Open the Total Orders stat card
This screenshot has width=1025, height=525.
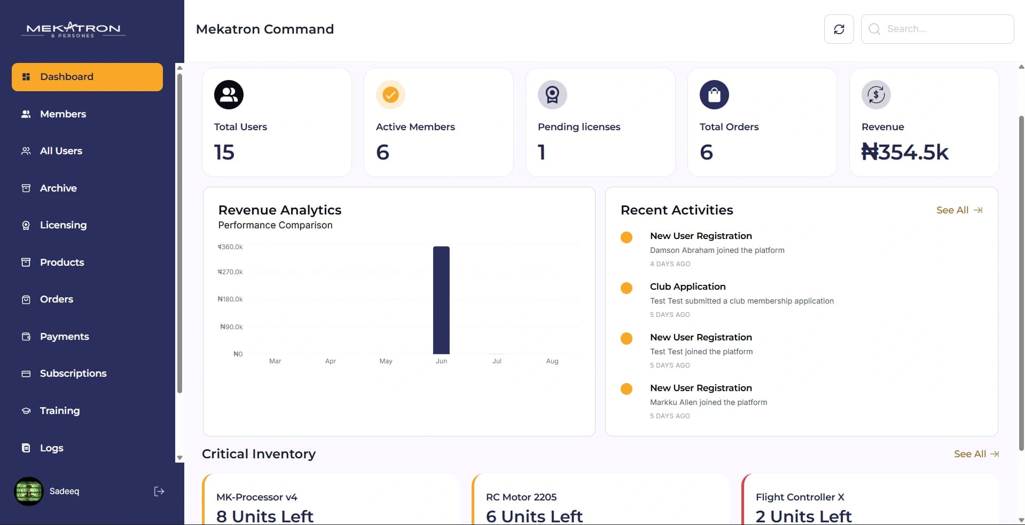[x=762, y=122]
